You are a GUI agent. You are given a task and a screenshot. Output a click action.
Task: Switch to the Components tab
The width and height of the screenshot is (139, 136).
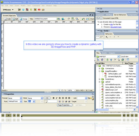[x=133, y=15]
